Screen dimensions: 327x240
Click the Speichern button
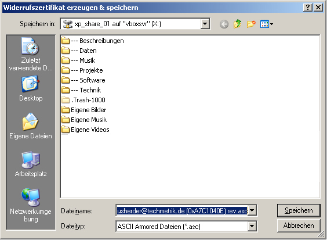[x=299, y=210]
